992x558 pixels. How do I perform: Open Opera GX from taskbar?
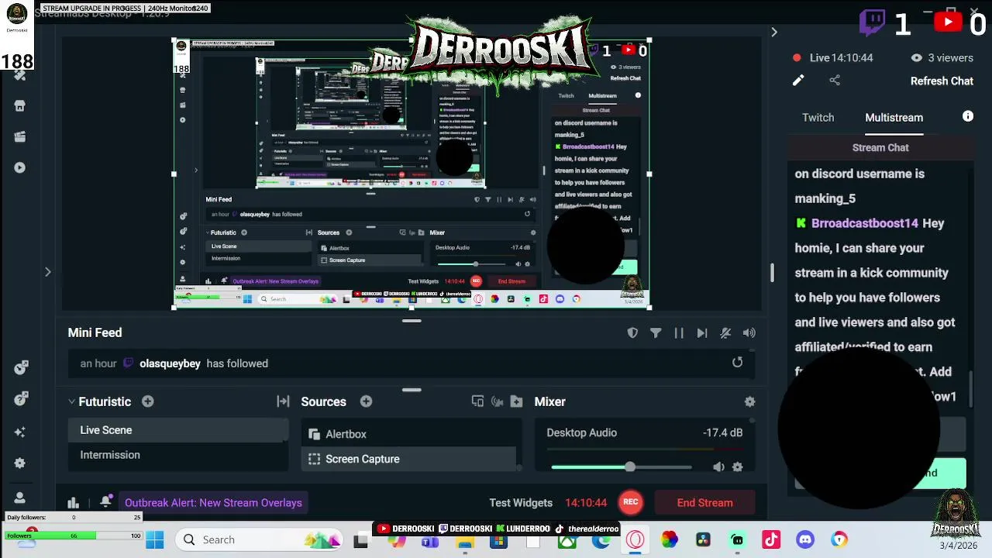pos(635,539)
